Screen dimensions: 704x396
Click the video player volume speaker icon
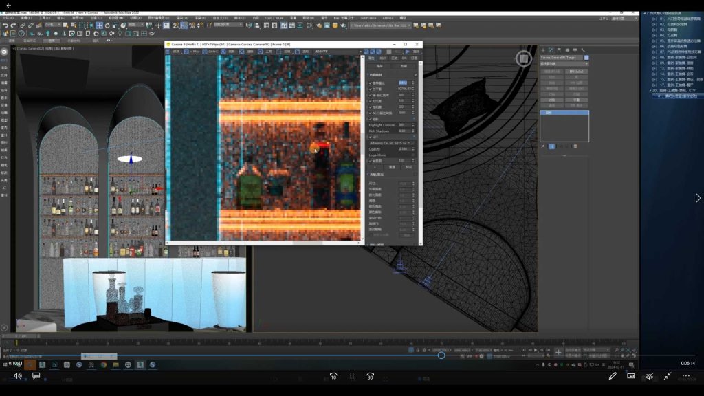pos(17,376)
